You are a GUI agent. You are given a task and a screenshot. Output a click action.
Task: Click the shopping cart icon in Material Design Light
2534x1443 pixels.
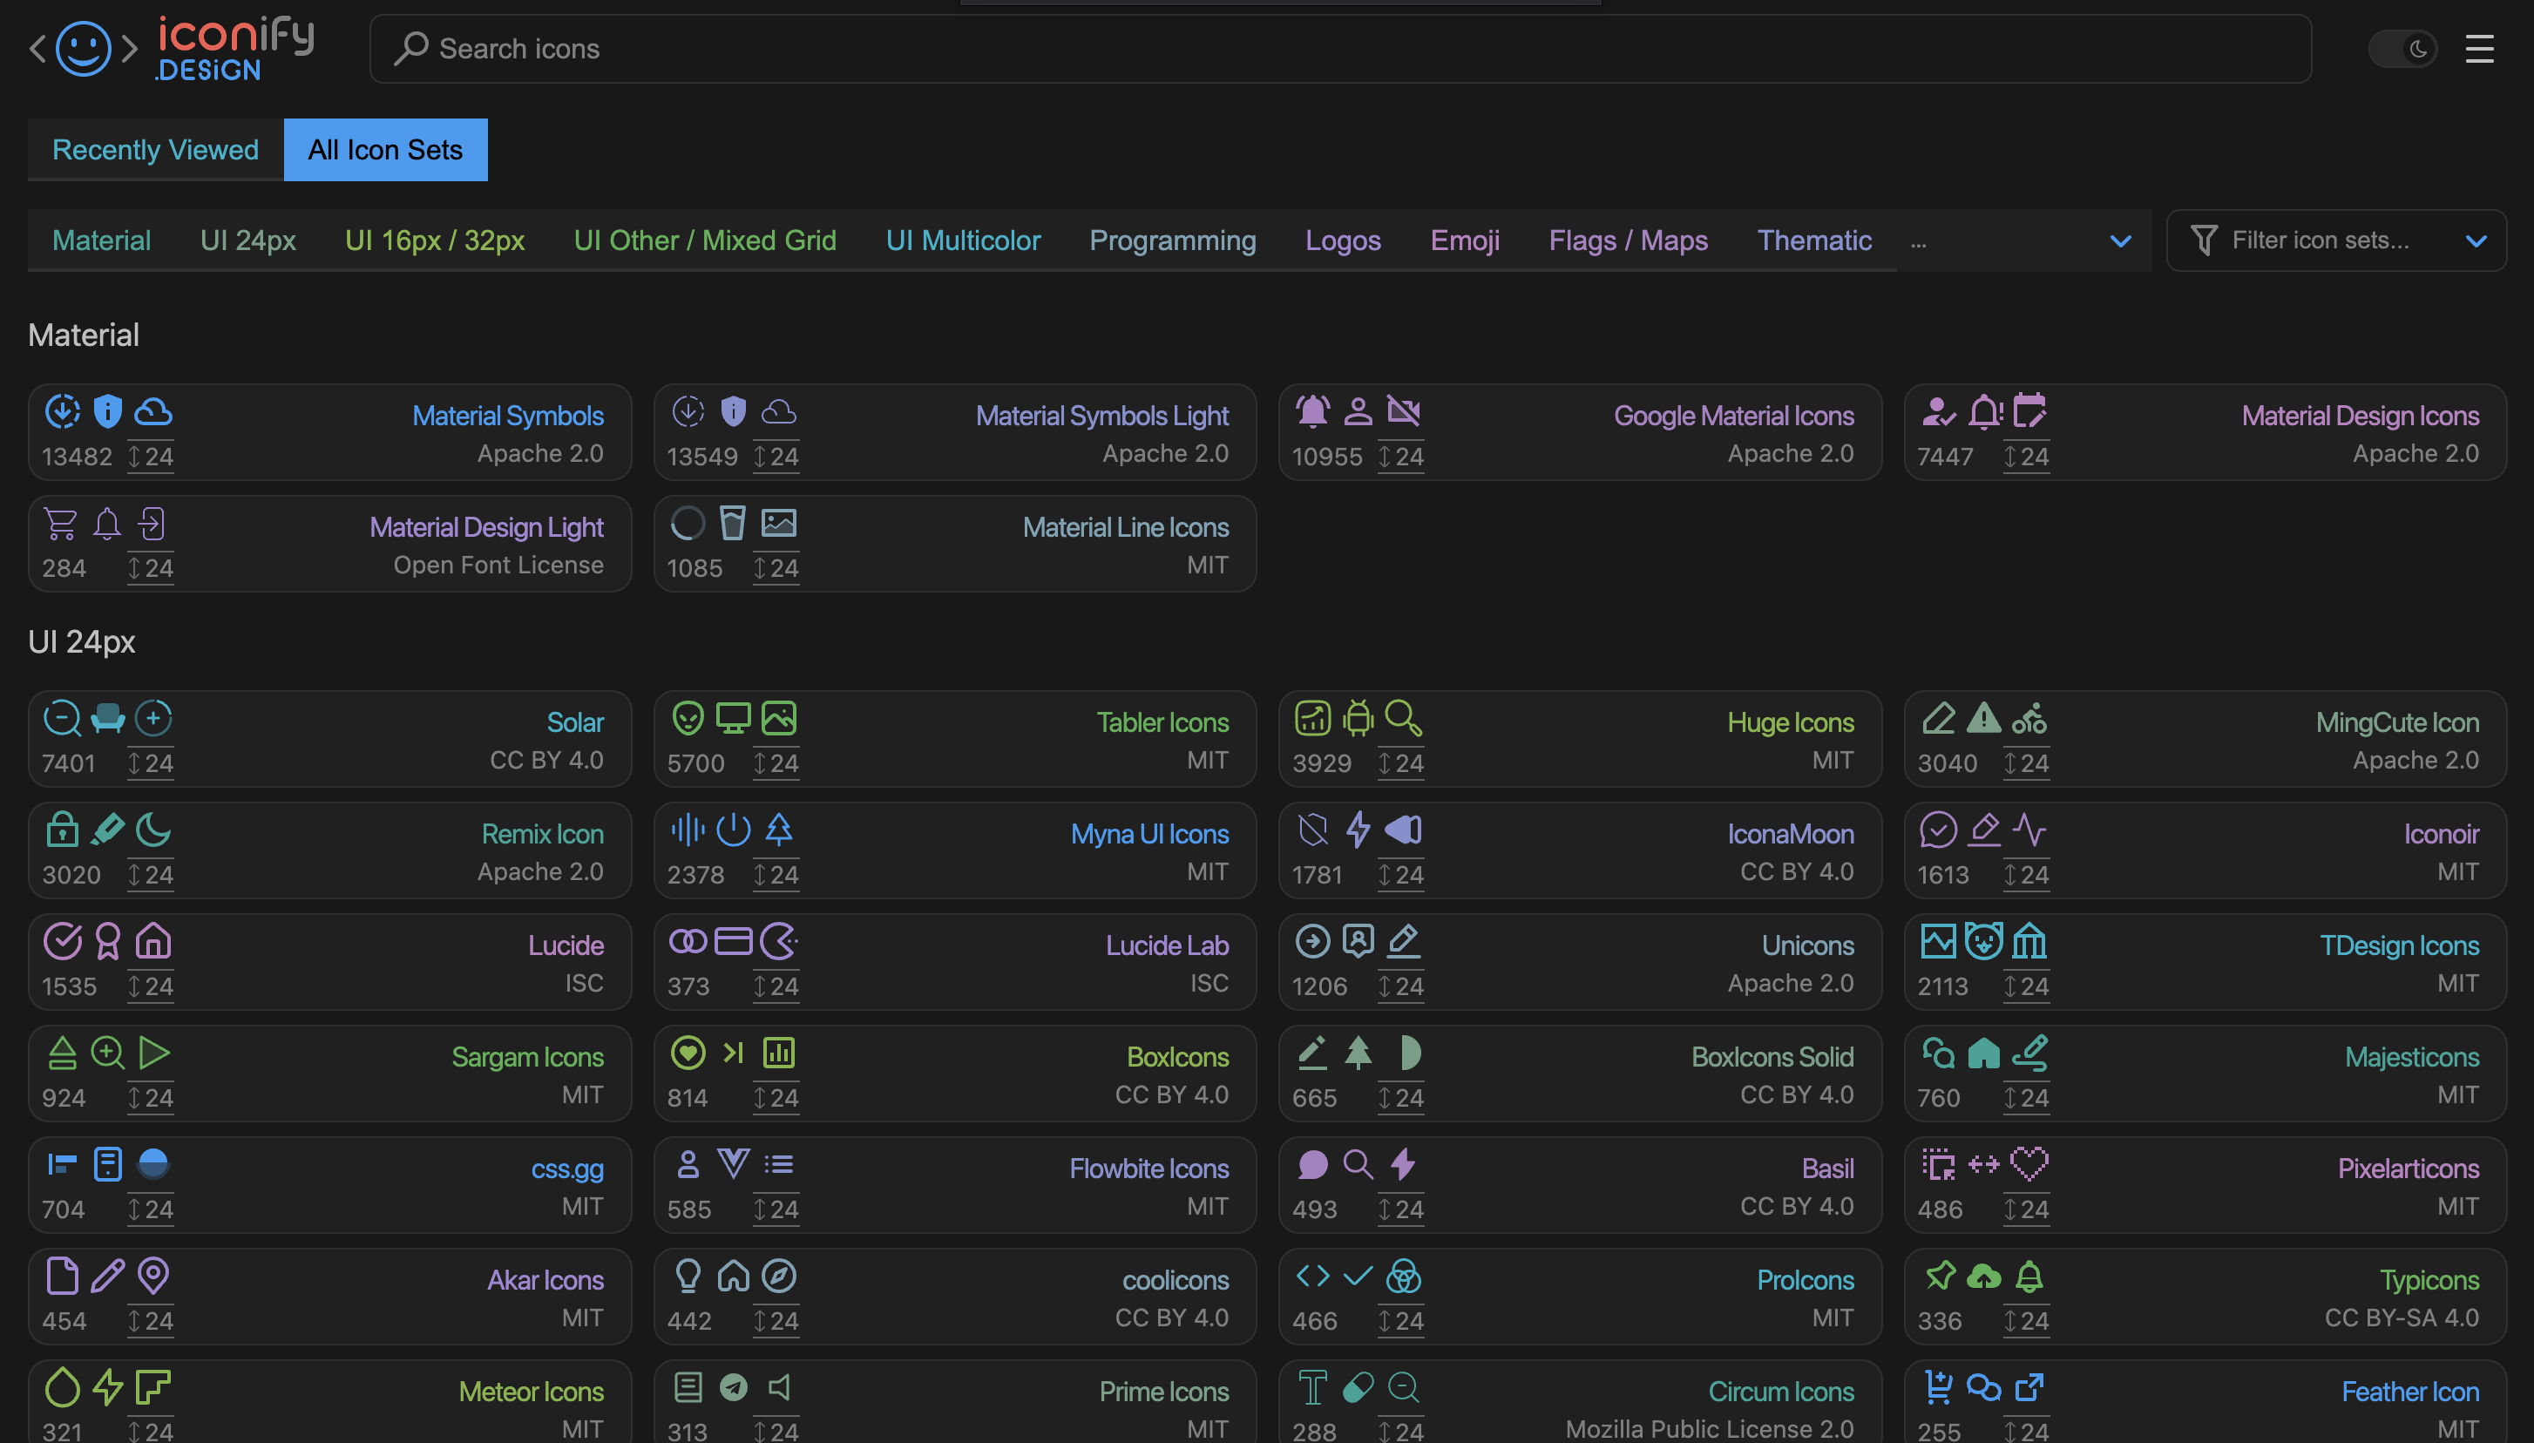(x=62, y=524)
